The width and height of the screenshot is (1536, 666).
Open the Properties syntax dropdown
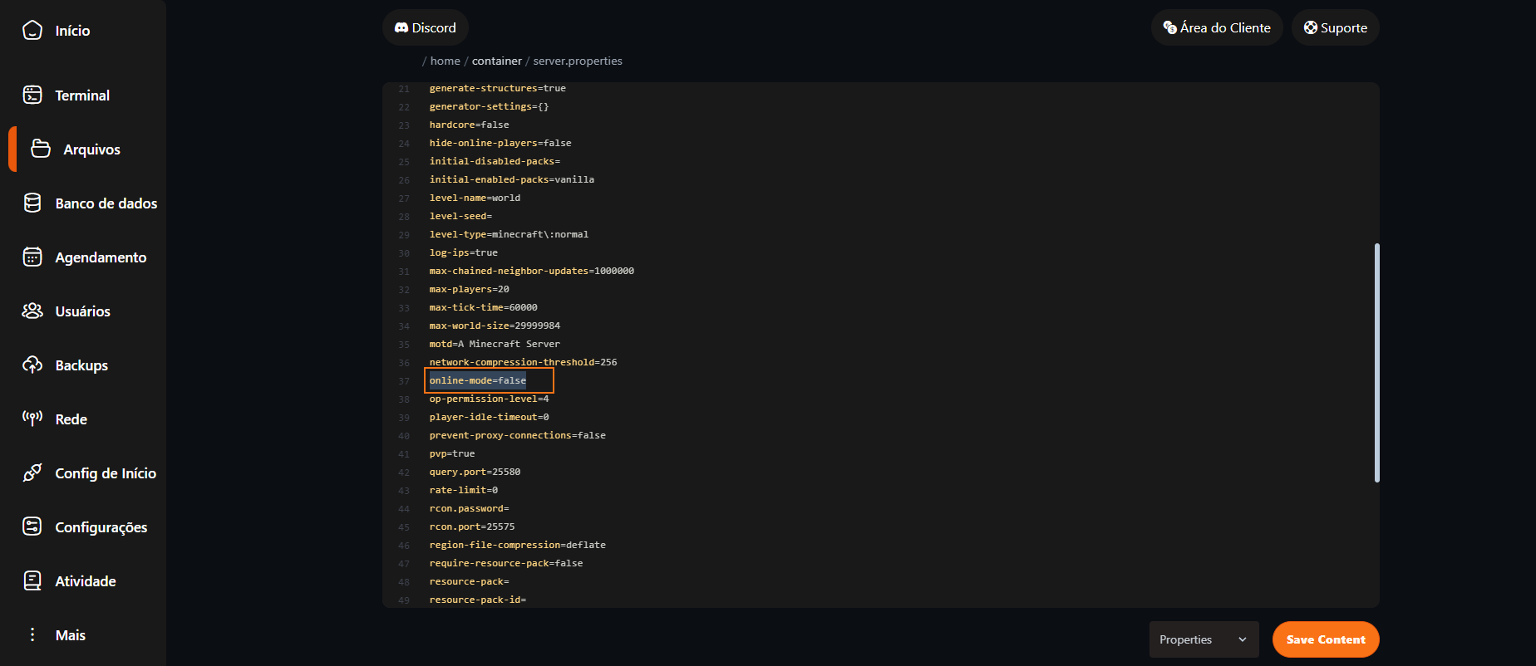(1203, 639)
